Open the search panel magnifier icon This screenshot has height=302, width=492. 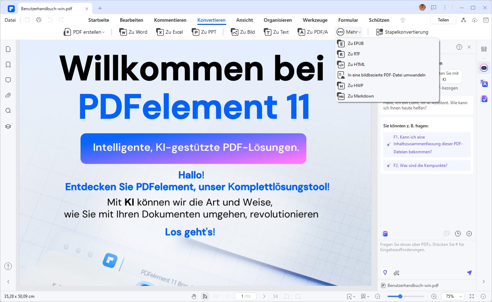pos(8,111)
